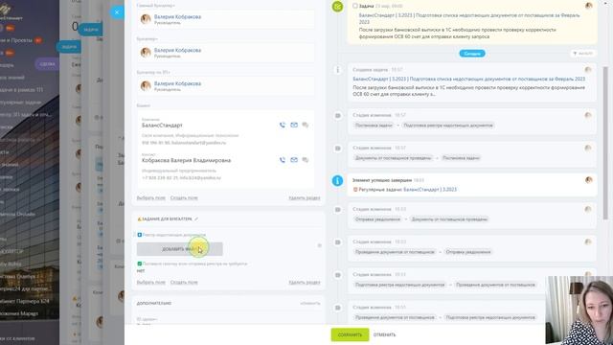
Task: Click the Добавить файл upload button
Action: click(179, 249)
